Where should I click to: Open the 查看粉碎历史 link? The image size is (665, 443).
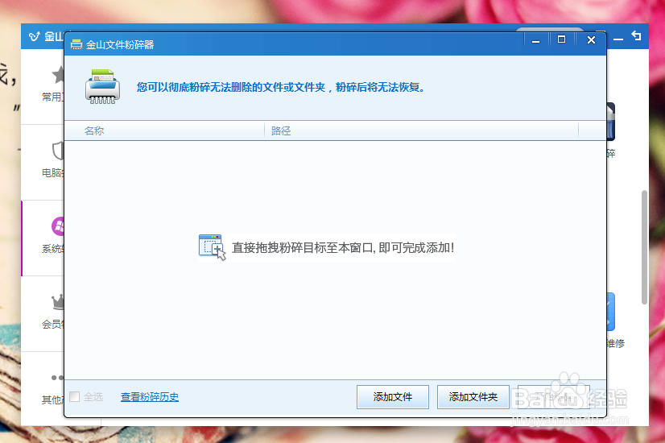[149, 397]
